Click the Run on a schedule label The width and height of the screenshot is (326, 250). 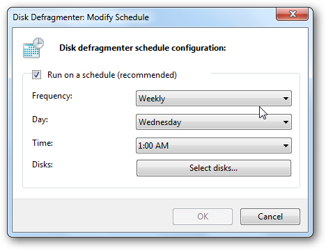112,75
